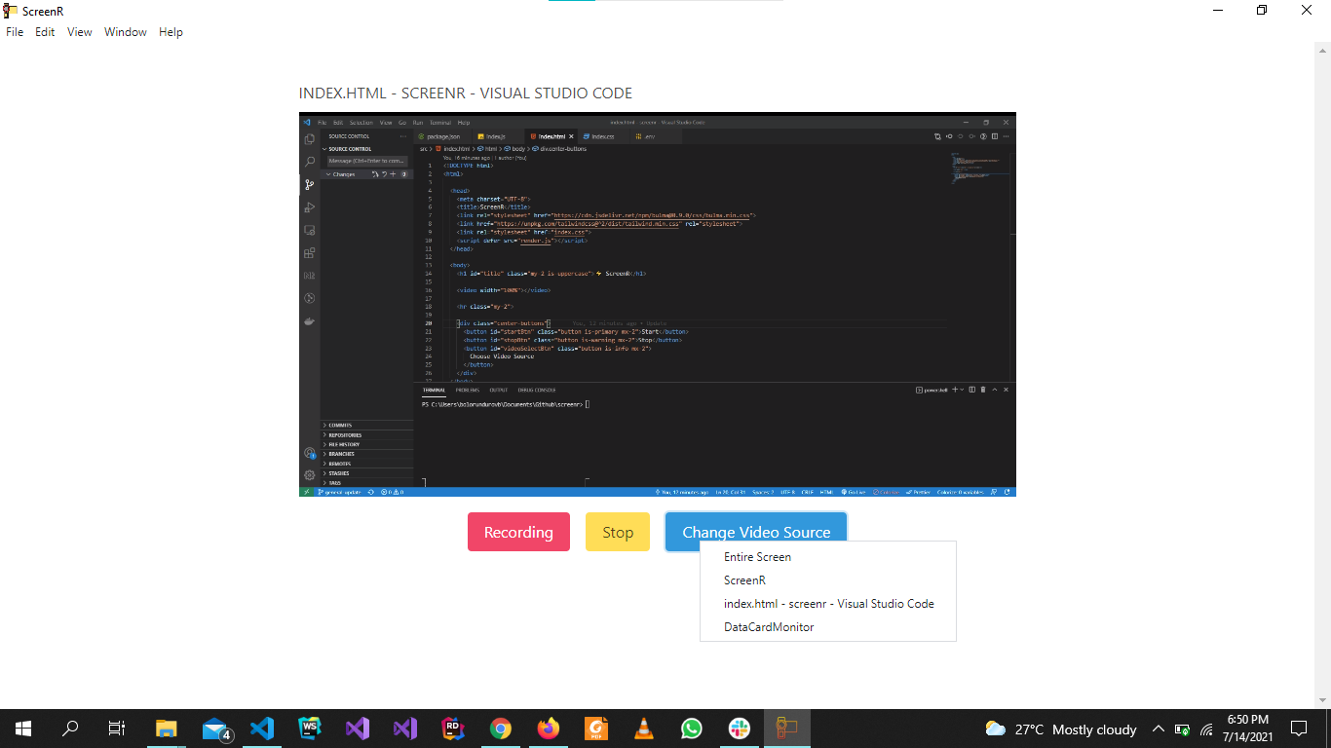
Task: Open Slack from the taskbar
Action: pos(740,729)
